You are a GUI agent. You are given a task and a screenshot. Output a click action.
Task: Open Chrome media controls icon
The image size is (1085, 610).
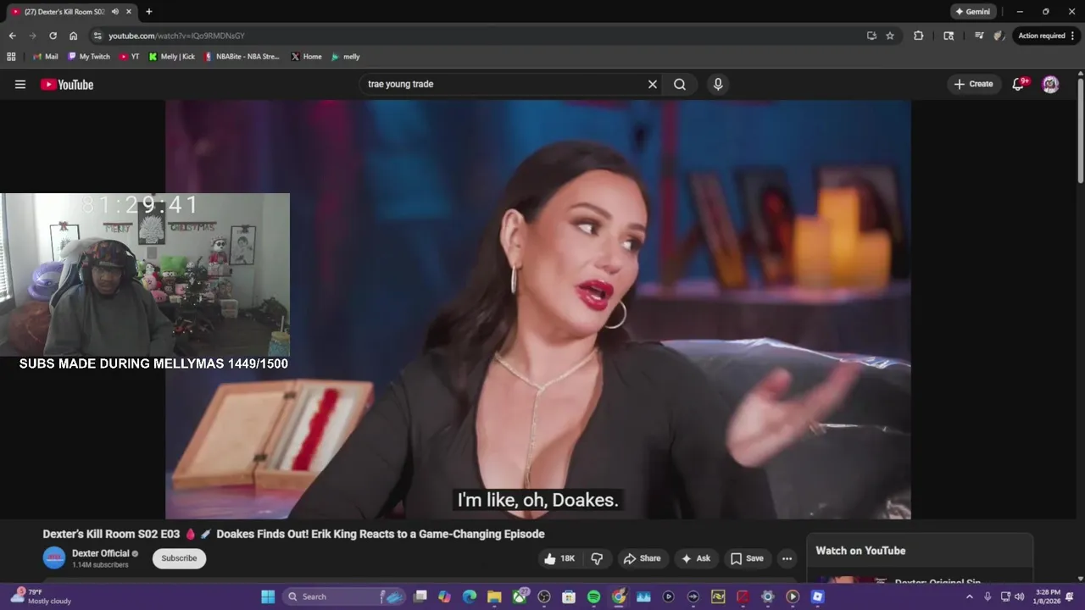[x=979, y=36]
